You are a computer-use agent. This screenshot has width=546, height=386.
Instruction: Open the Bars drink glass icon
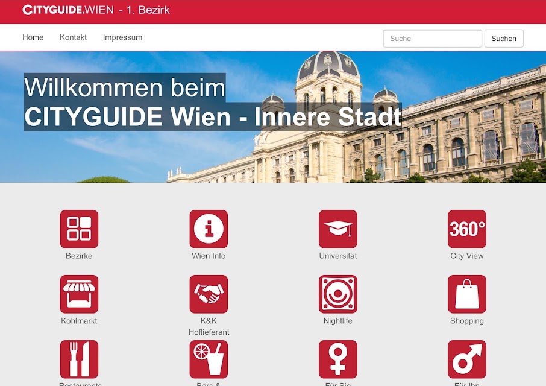[x=209, y=359]
